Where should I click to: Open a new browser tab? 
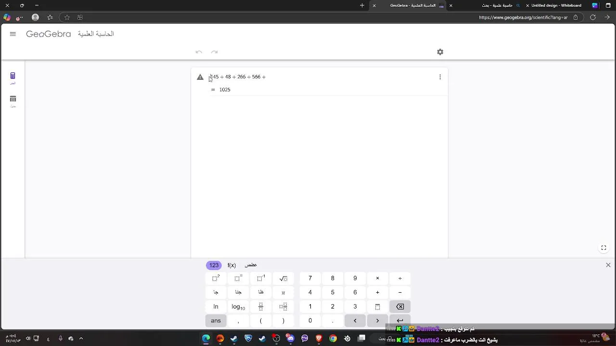[362, 6]
